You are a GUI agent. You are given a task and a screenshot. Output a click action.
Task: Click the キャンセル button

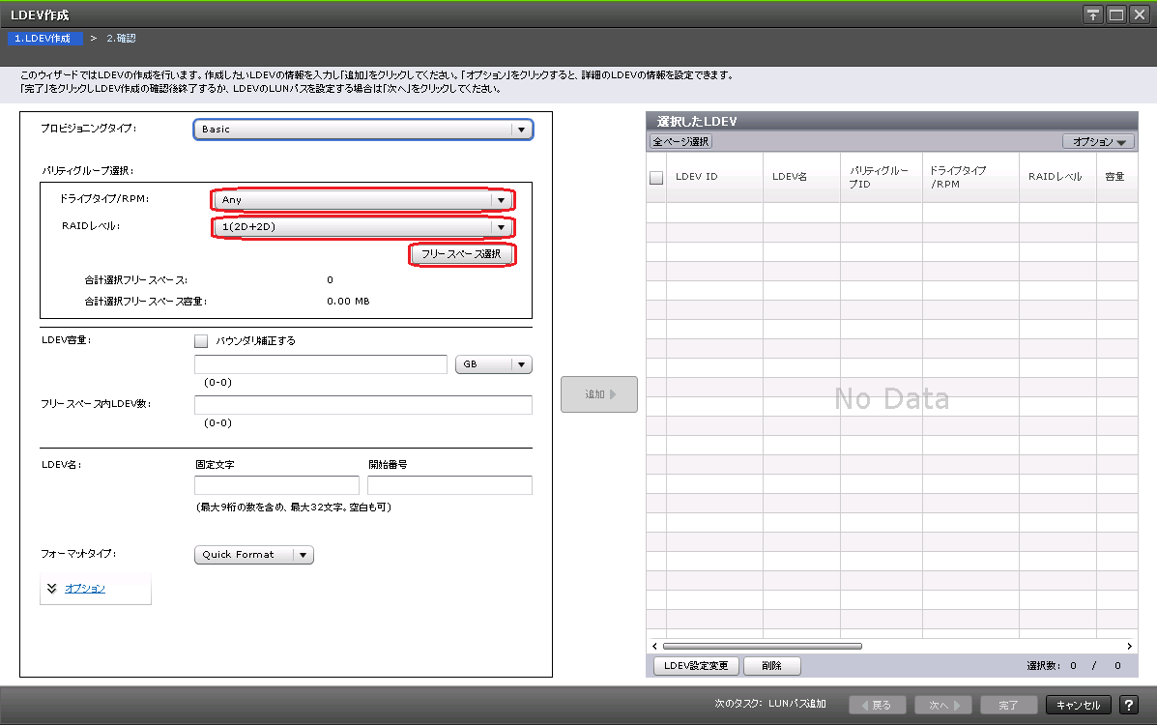pos(1078,705)
